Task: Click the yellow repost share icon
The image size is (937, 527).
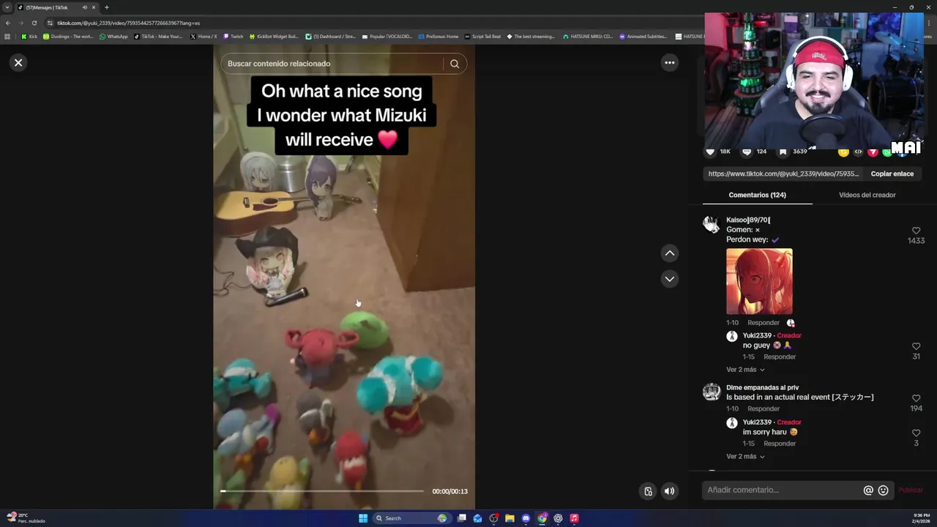Action: click(x=843, y=152)
